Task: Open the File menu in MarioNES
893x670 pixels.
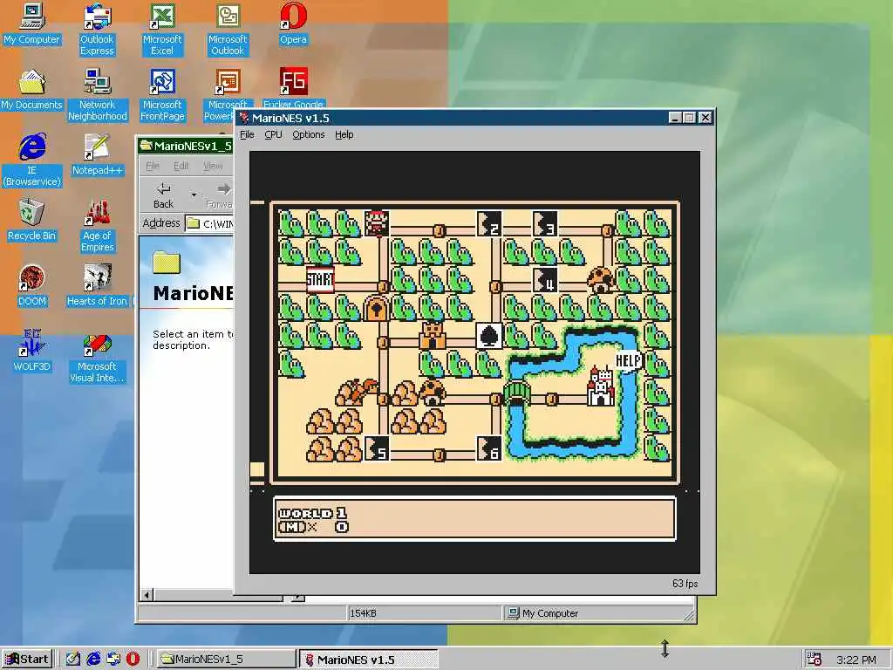Action: 247,134
